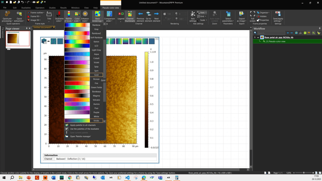This screenshot has width=322, height=181.
Task: Expand the Scale dropdown
Action: tap(202, 20)
